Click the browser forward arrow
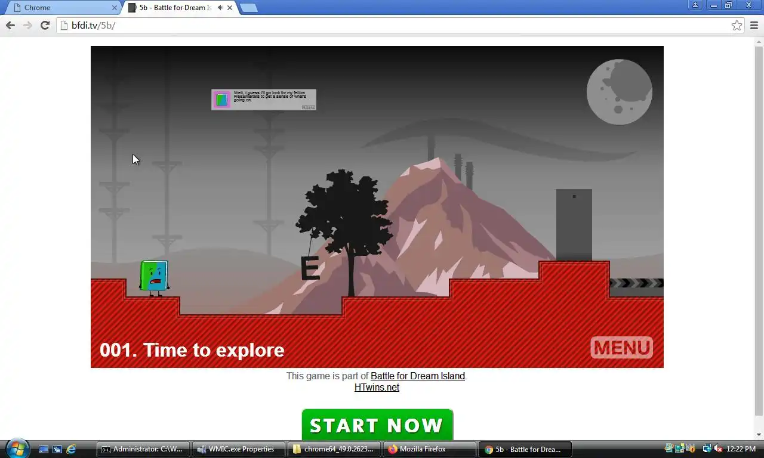Image resolution: width=764 pixels, height=458 pixels. point(27,25)
